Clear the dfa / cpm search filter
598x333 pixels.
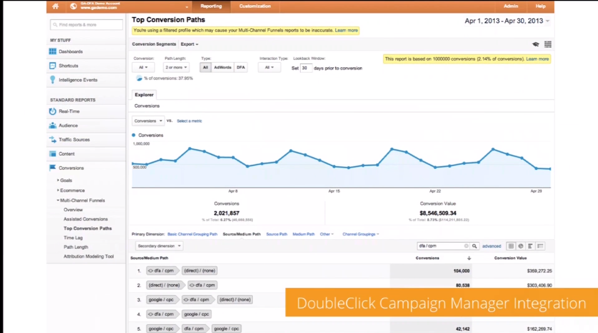tap(467, 246)
